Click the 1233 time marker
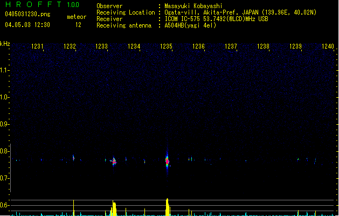This screenshot has width=339, height=216. [102, 47]
